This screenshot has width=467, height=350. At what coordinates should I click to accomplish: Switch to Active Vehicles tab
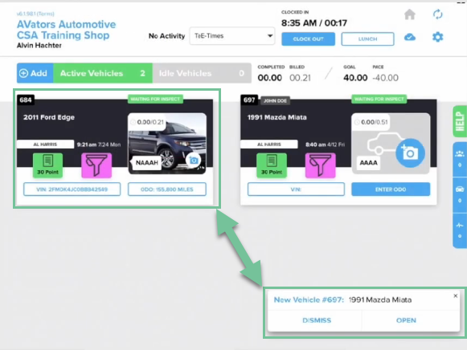[103, 73]
